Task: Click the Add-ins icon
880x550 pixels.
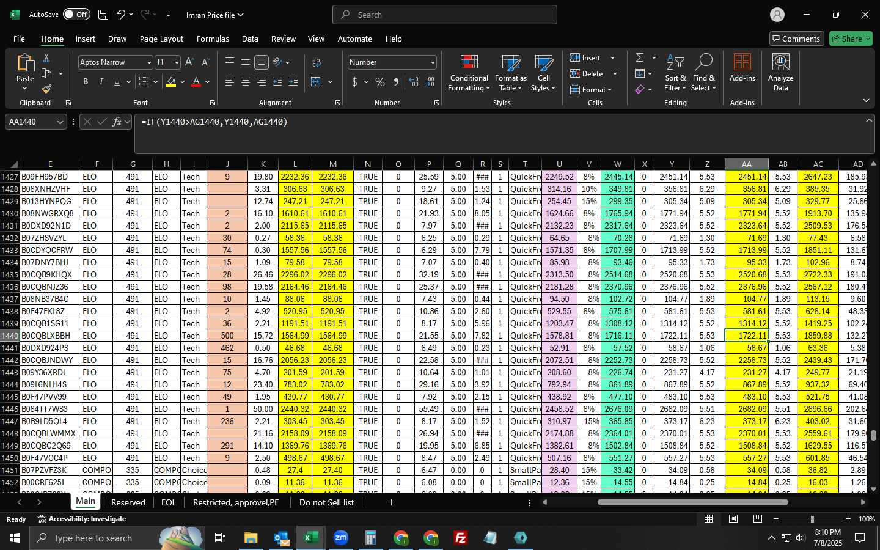Action: 743,67
